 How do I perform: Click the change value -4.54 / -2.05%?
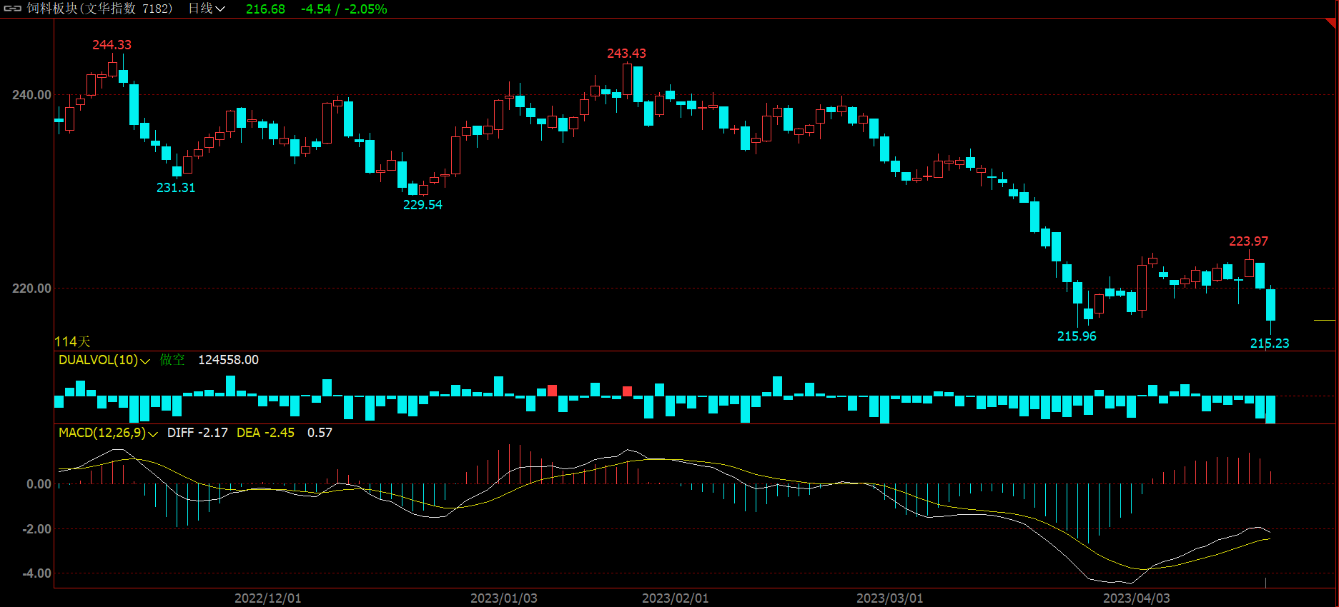coord(344,9)
